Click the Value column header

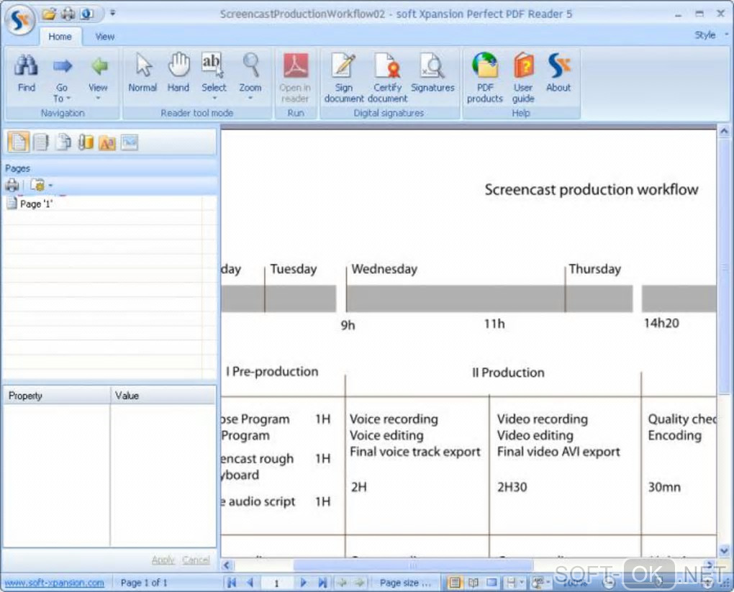[x=163, y=396]
